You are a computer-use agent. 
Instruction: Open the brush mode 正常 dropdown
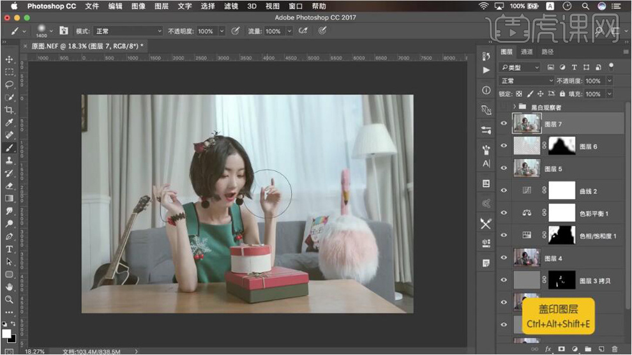pyautogui.click(x=128, y=31)
